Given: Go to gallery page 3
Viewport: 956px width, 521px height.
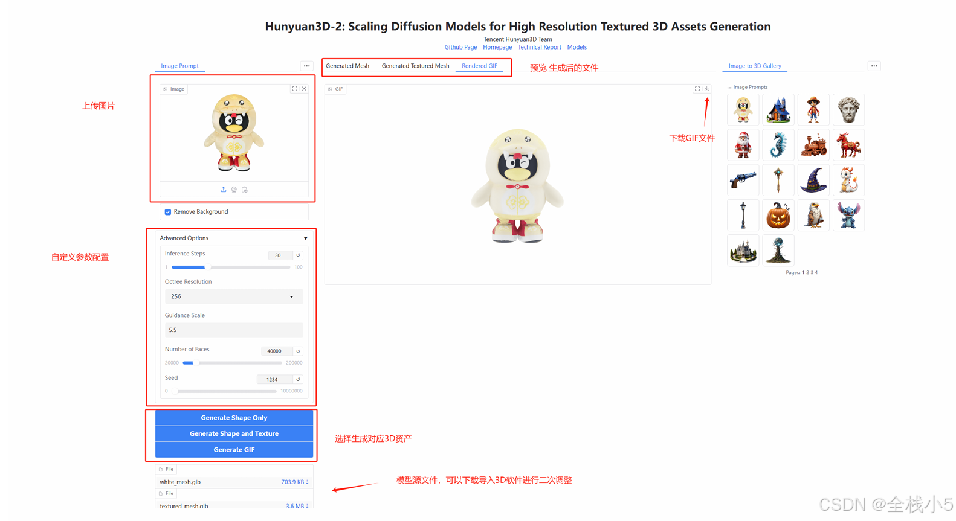Looking at the screenshot, I should [812, 273].
